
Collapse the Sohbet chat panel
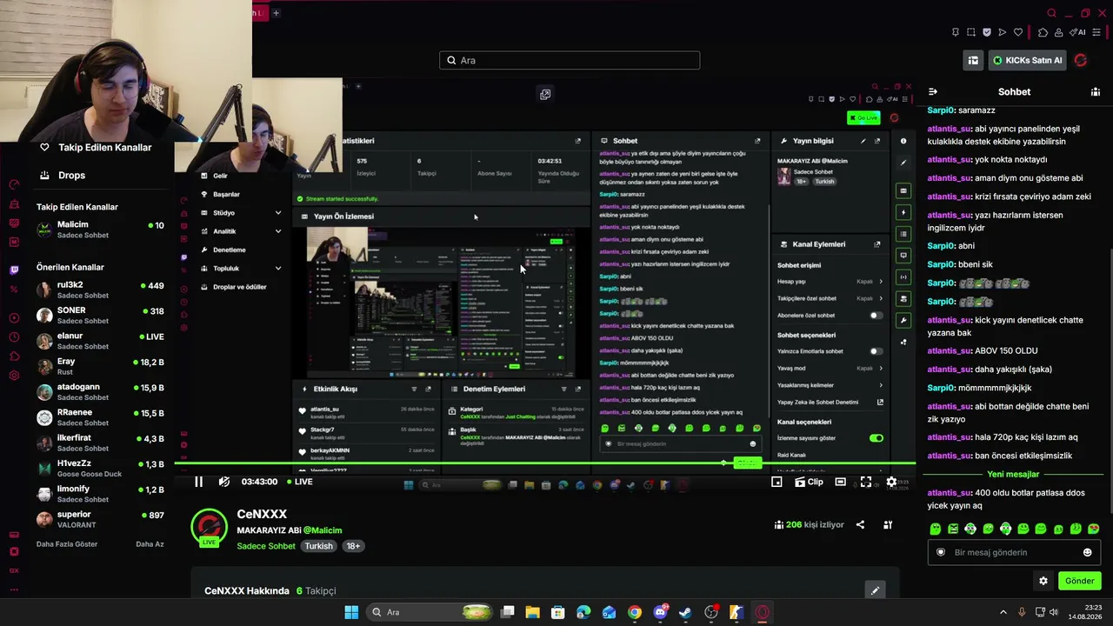[x=933, y=91]
